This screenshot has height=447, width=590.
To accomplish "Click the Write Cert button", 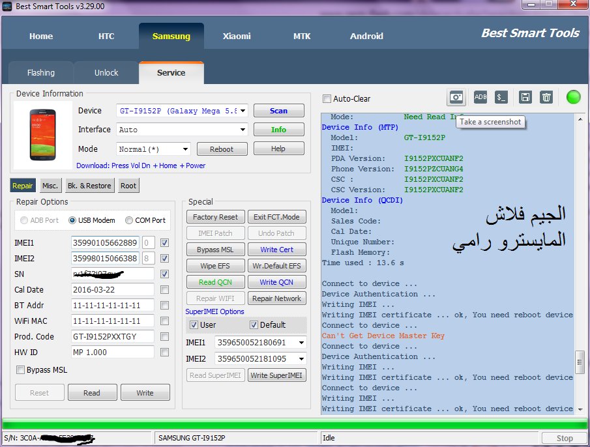I will tap(276, 250).
